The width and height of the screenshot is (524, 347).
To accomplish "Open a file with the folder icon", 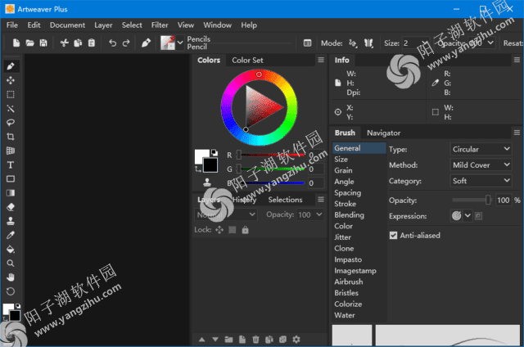I will (x=29, y=43).
